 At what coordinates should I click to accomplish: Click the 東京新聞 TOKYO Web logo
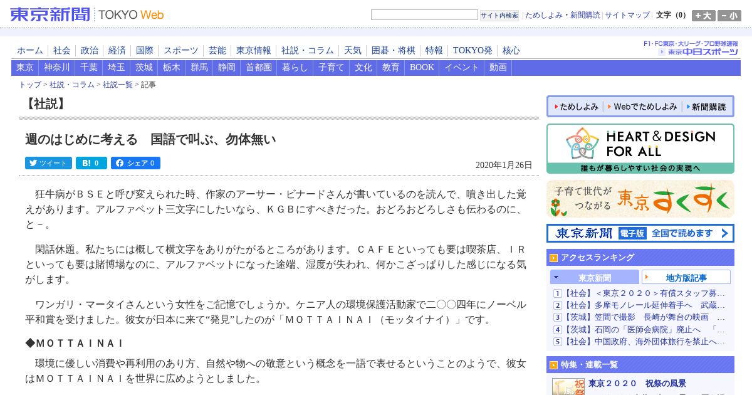tap(87, 14)
